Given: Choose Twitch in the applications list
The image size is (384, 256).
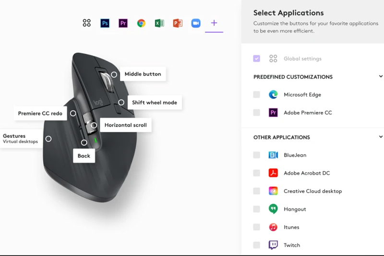Looking at the screenshot, I should [x=292, y=245].
